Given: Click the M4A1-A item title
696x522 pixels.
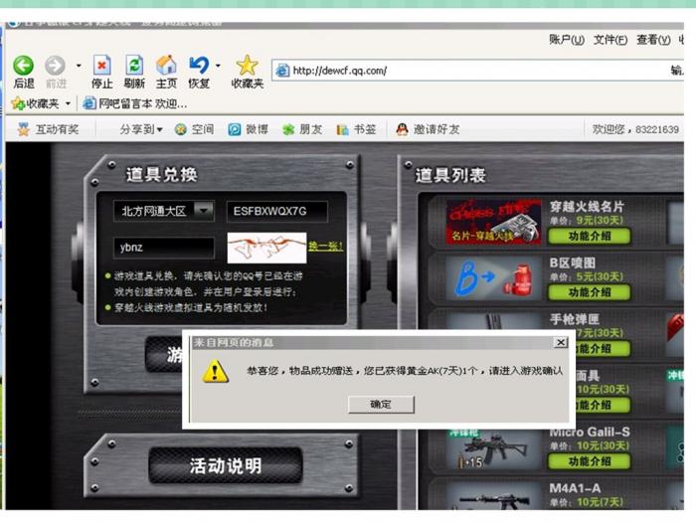Looking at the screenshot, I should click(x=575, y=488).
